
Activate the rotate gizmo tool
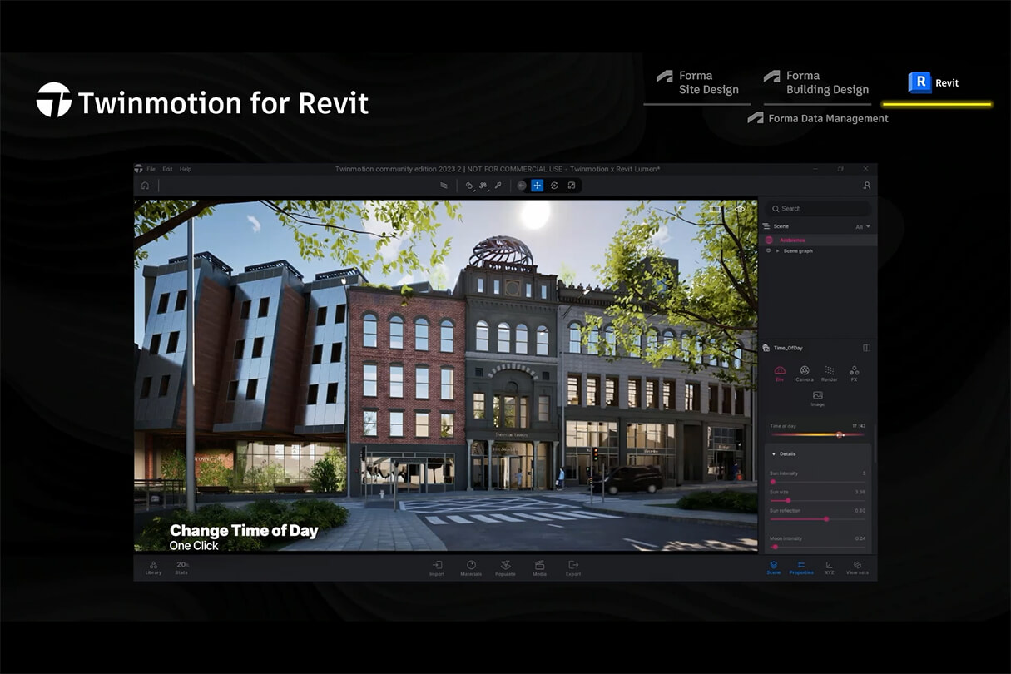(554, 186)
